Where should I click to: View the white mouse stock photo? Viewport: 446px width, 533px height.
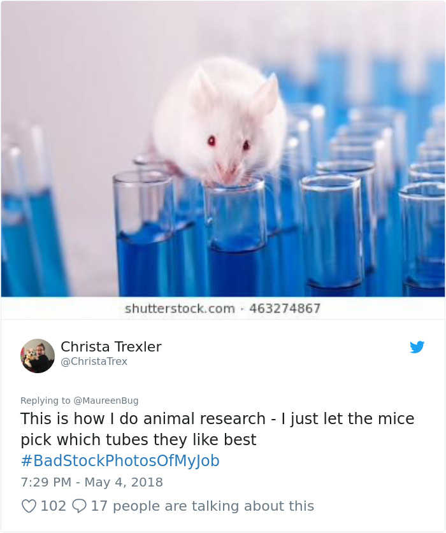[x=223, y=149]
